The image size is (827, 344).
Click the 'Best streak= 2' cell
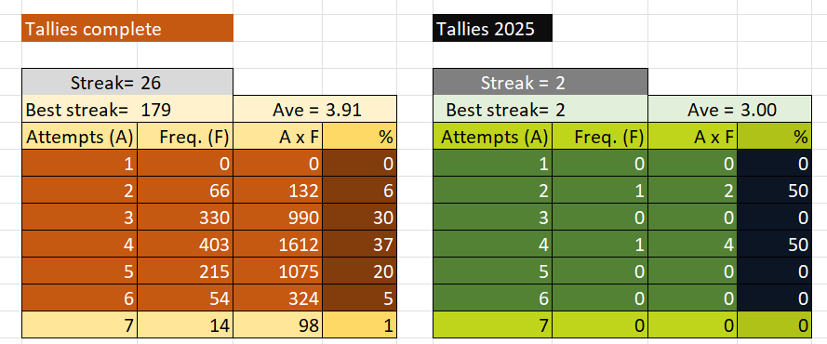coord(540,110)
